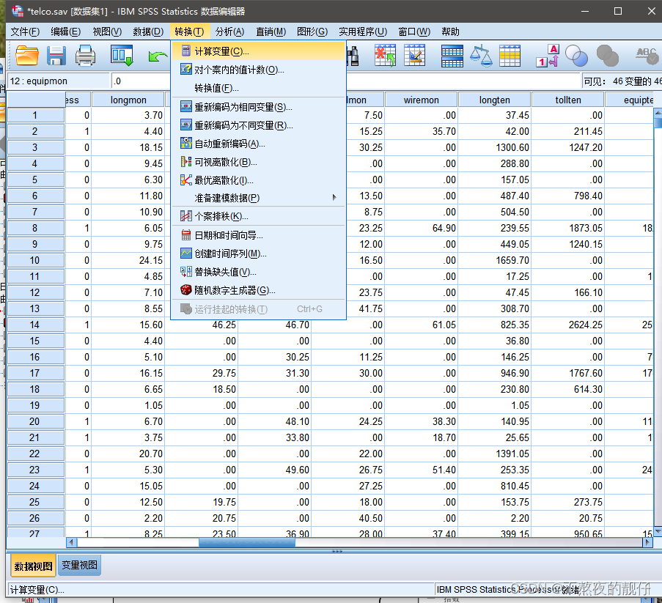Click tollten cell 1873.05

(568, 229)
